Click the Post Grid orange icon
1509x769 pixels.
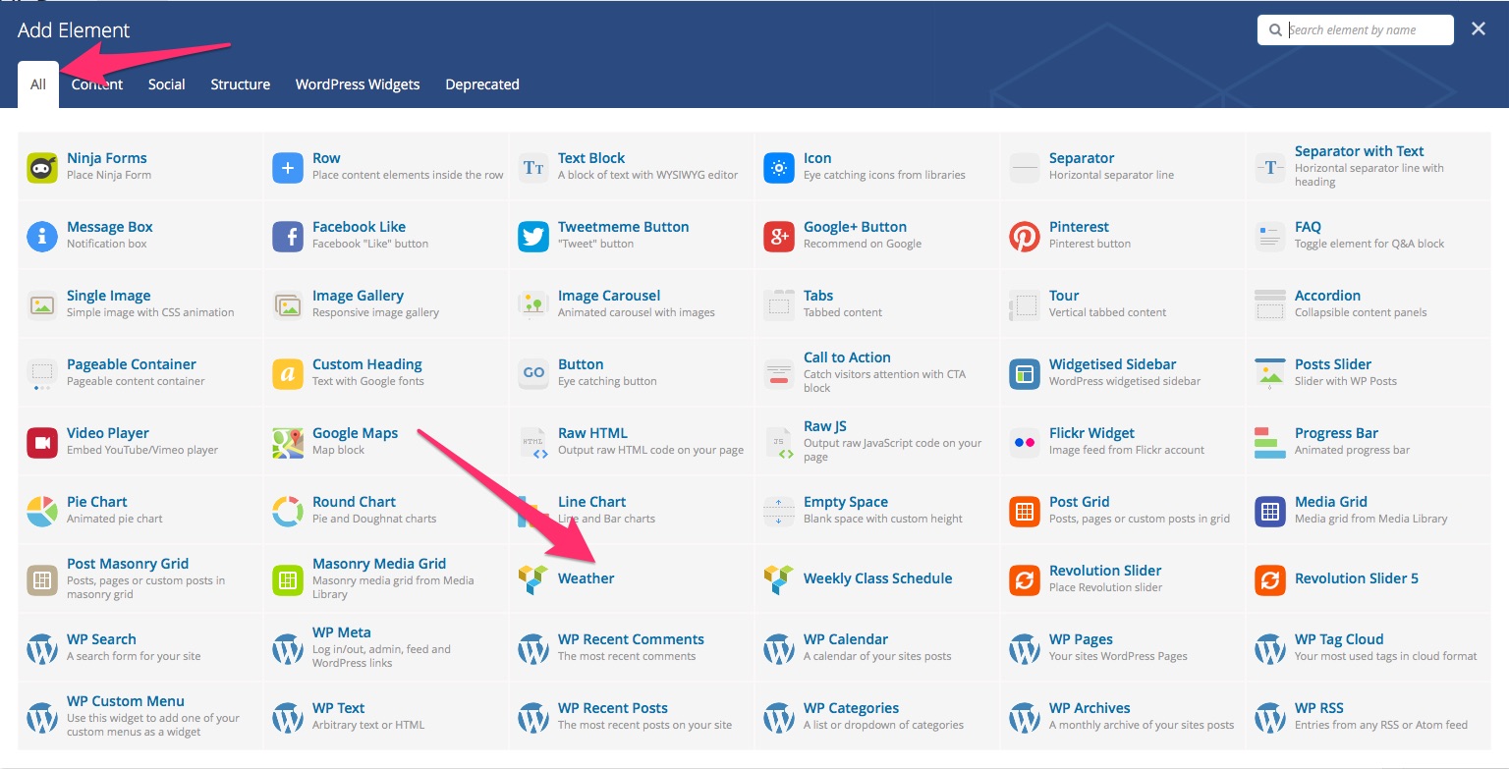(x=1025, y=512)
